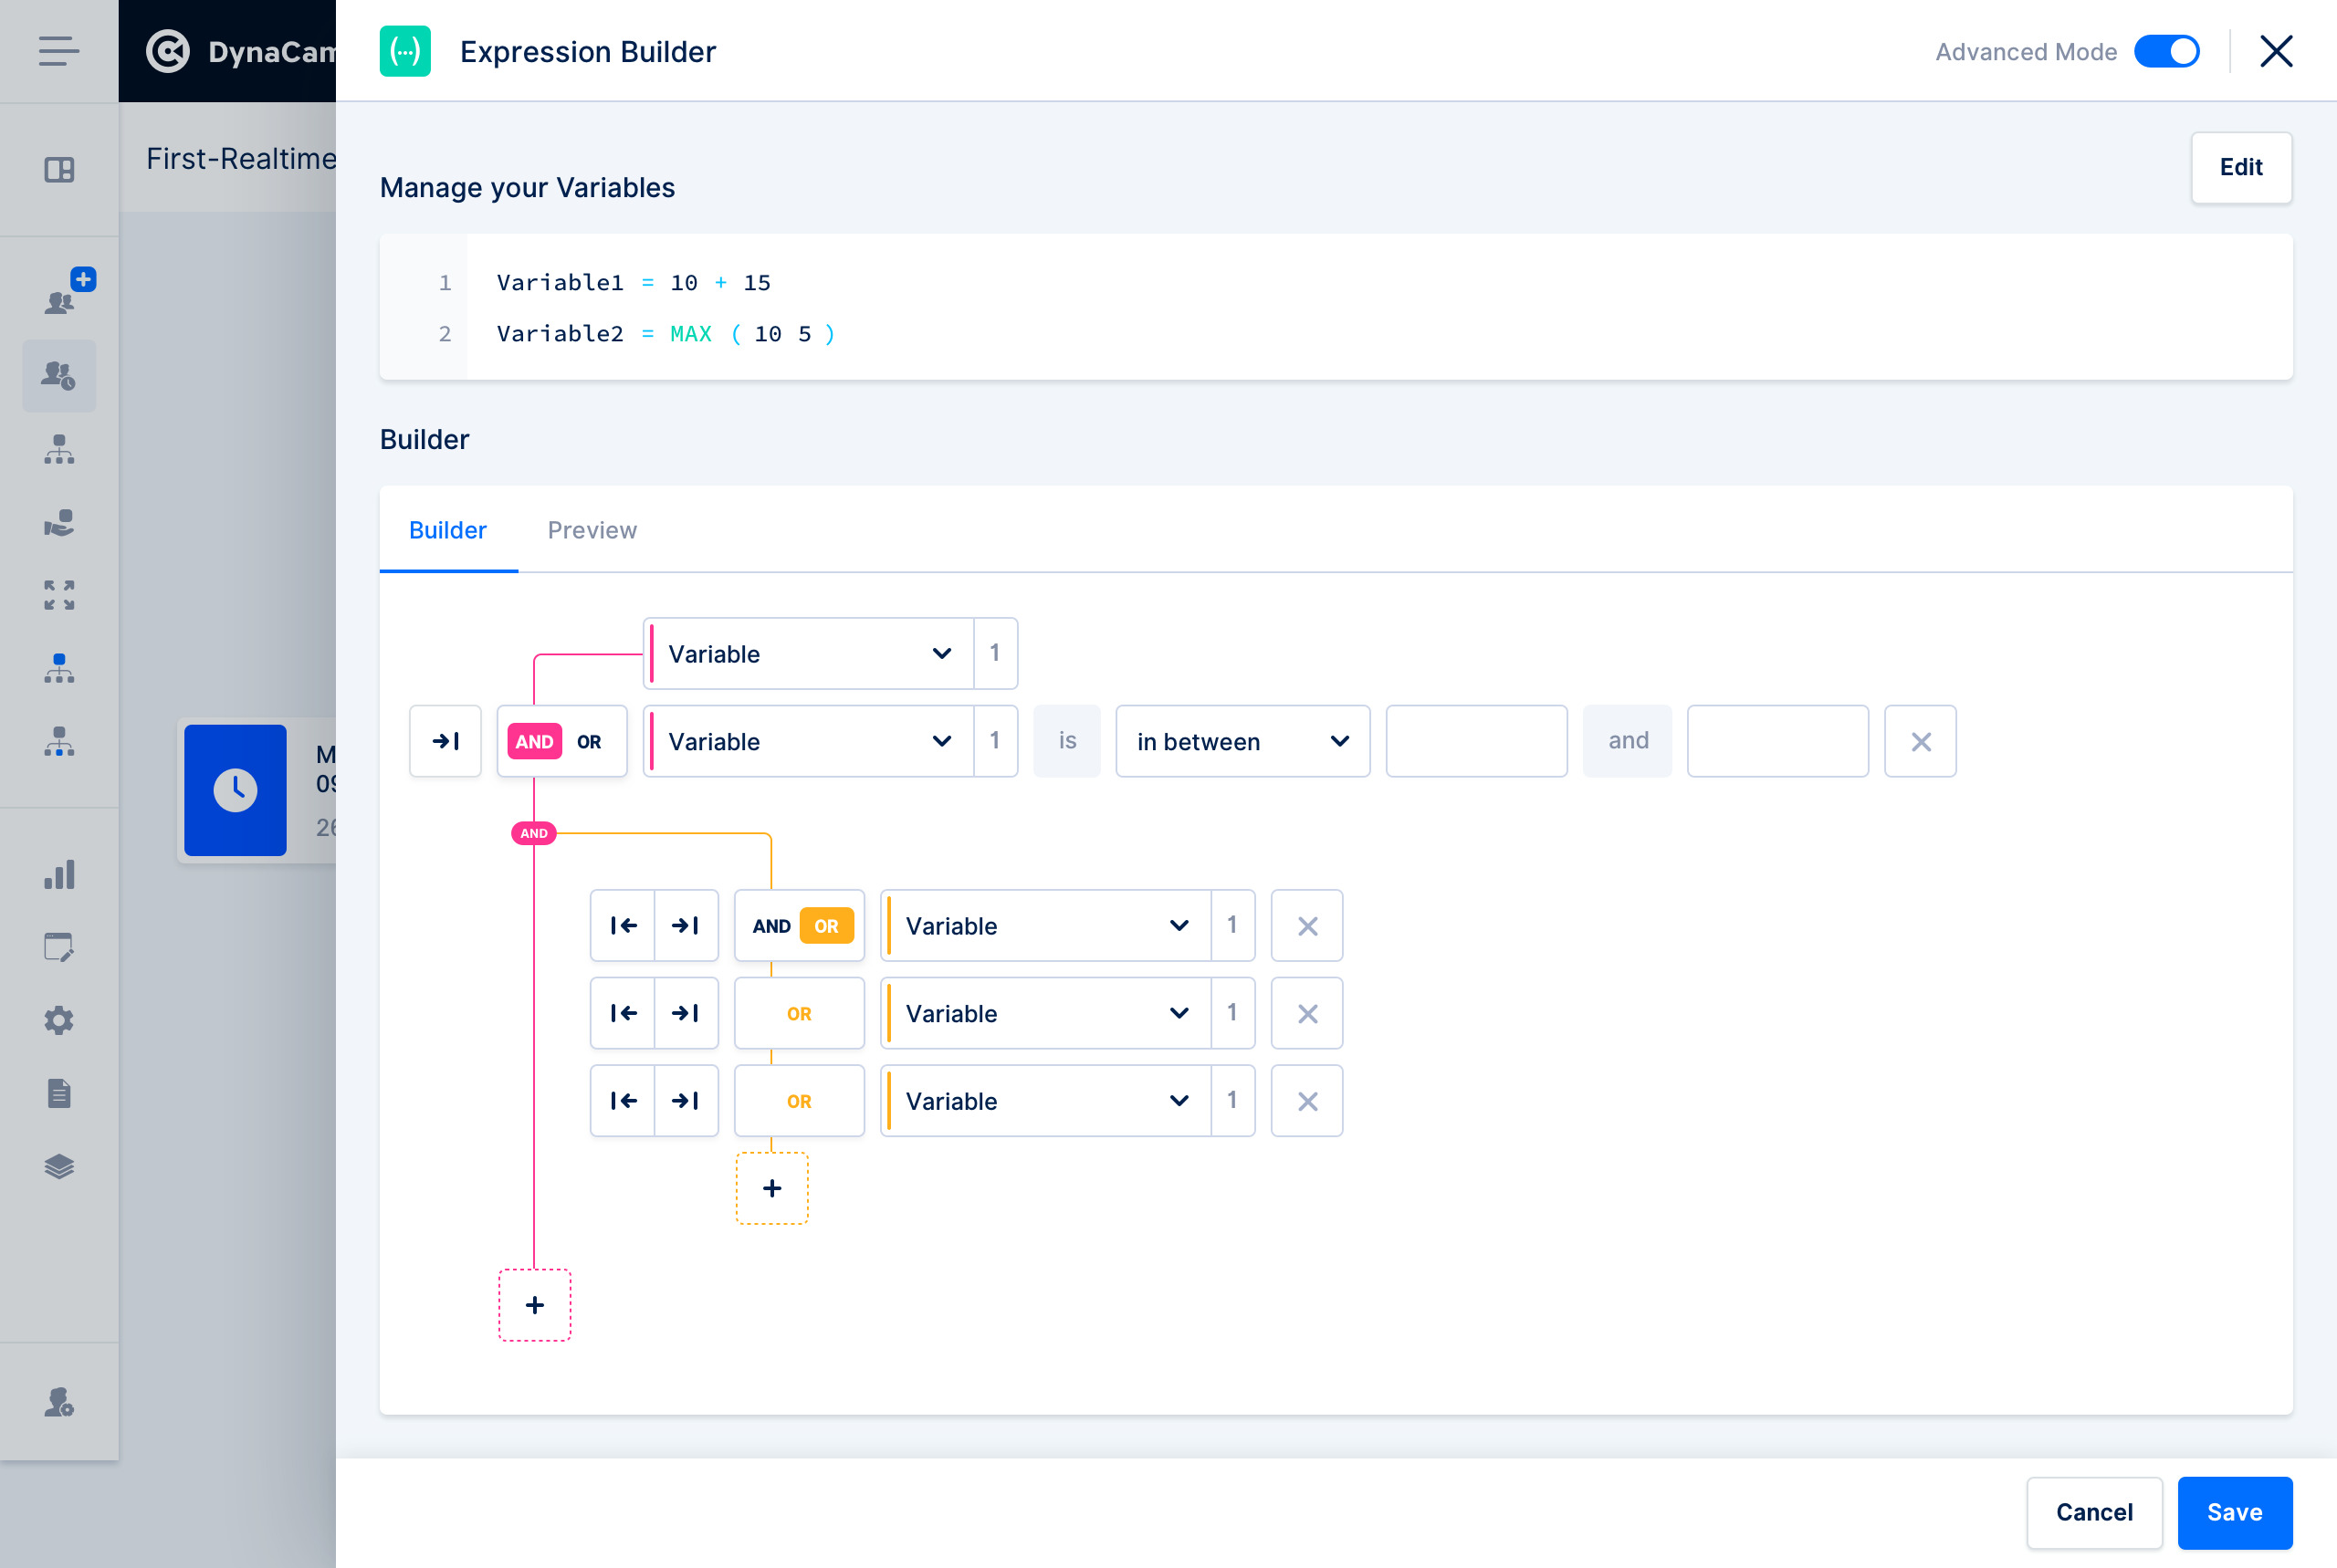
Task: Click outdent arrow on first nested row
Action: (623, 926)
